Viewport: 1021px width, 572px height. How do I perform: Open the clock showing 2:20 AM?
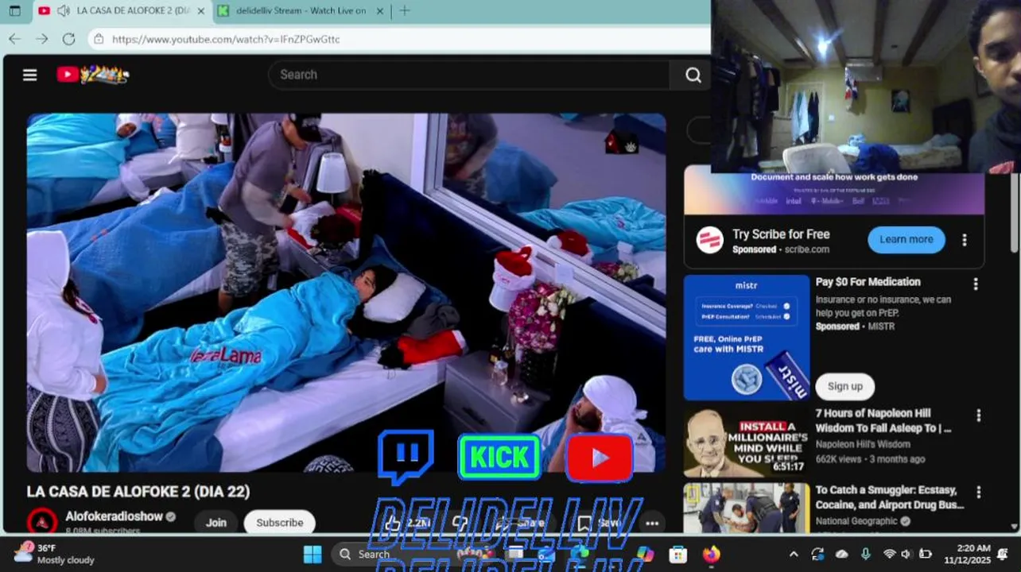pyautogui.click(x=967, y=554)
